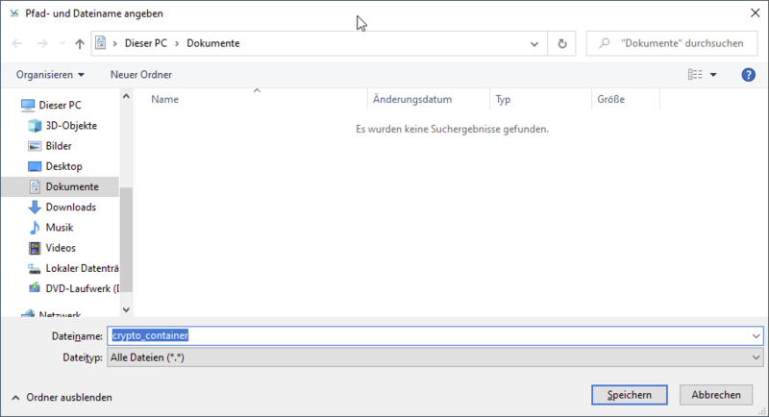Expand the Dateityp combo box

pyautogui.click(x=757, y=356)
